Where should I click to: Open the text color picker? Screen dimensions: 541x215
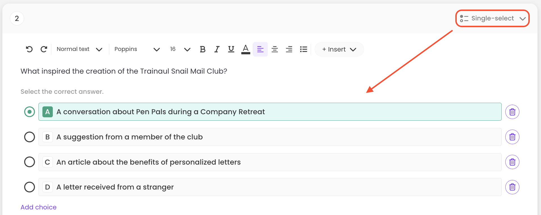click(246, 49)
